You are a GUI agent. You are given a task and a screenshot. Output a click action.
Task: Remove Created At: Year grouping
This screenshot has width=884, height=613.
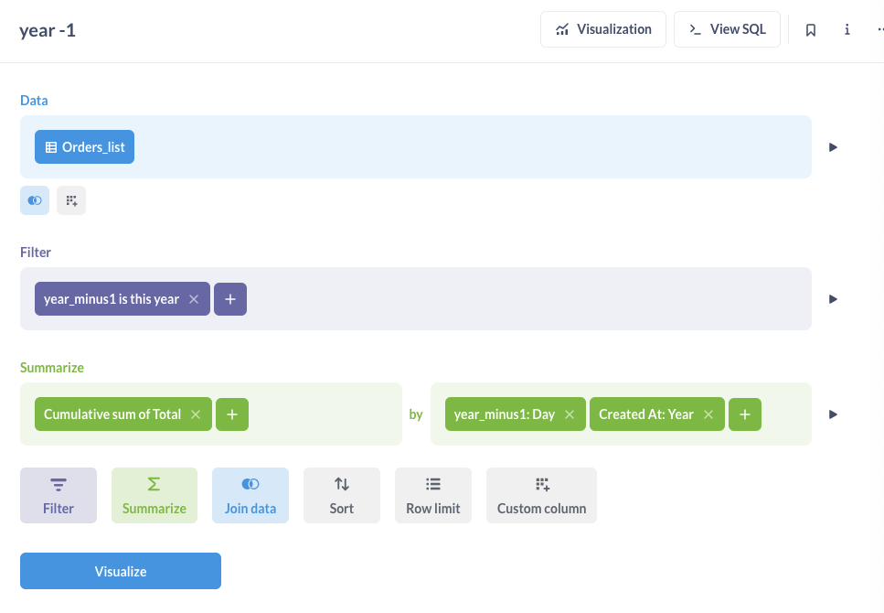tap(708, 414)
